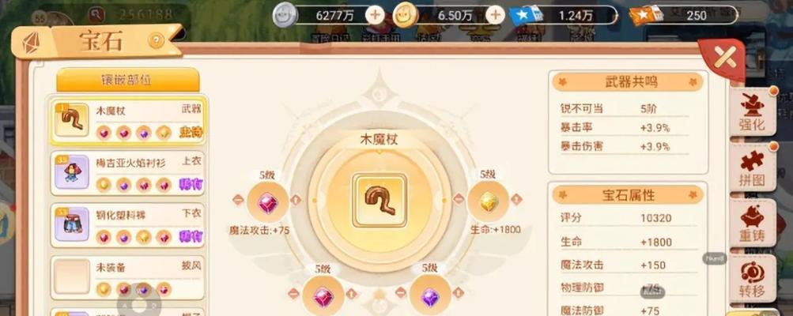Select 钢化塑料裤 bottoms in equipment list
The height and width of the screenshot is (316, 793).
(128, 225)
